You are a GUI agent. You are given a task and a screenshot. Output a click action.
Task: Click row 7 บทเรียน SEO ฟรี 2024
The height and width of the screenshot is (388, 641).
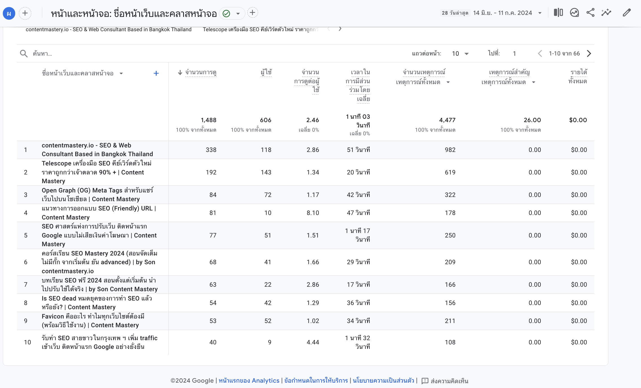tap(100, 284)
